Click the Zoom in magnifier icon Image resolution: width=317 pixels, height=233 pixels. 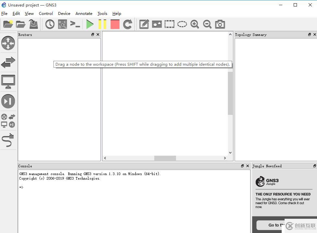click(x=195, y=24)
